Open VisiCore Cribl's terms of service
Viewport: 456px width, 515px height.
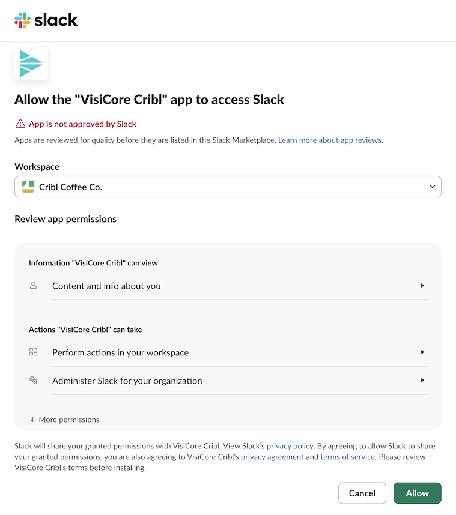pos(347,457)
